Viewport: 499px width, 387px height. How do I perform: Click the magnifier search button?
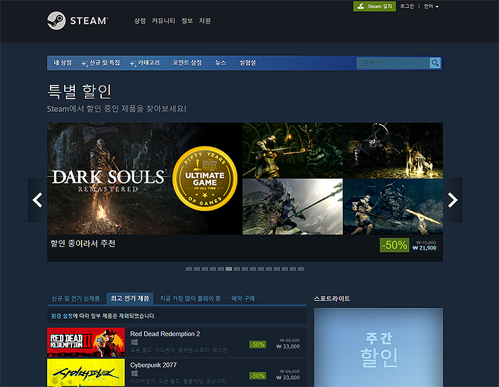click(435, 63)
